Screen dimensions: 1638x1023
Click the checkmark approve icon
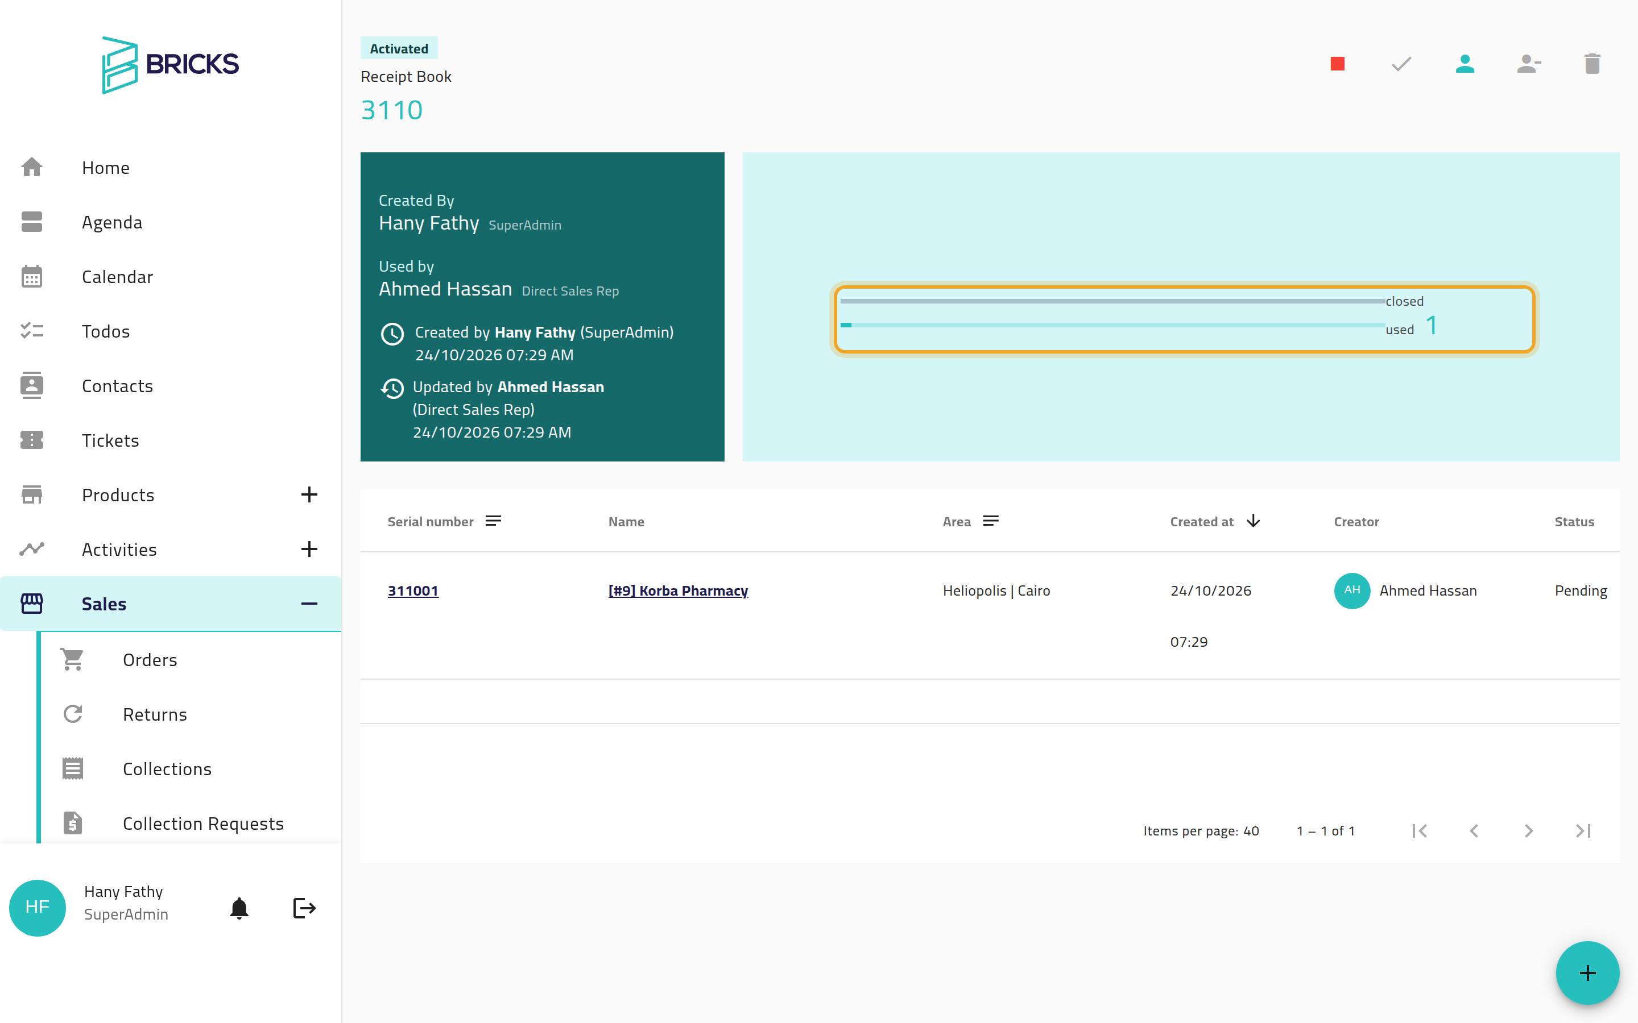click(x=1401, y=64)
